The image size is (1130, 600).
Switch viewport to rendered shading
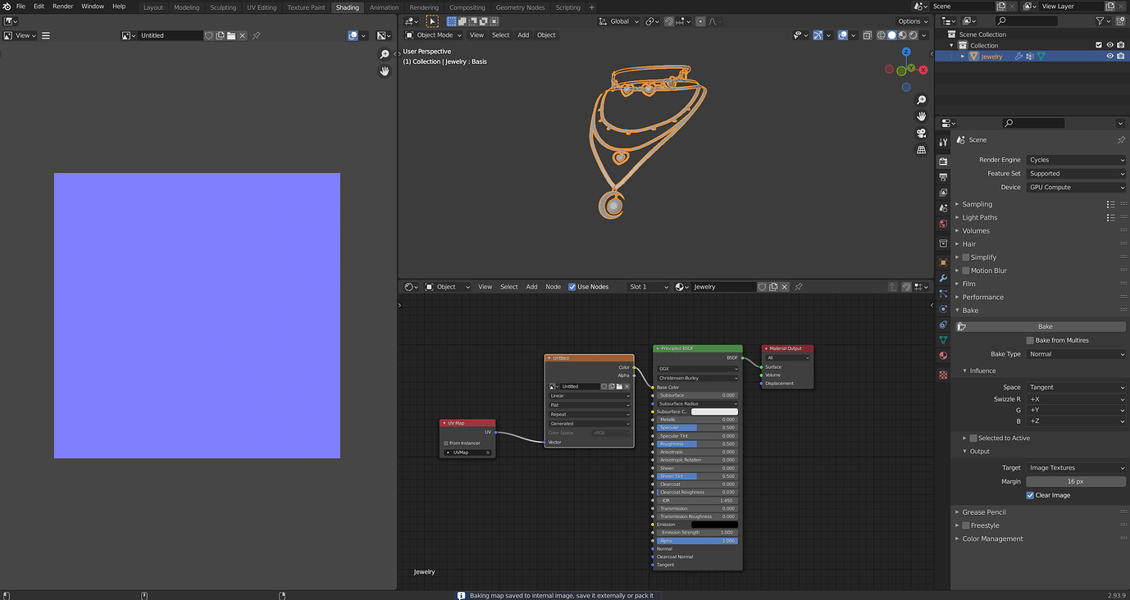pos(913,35)
